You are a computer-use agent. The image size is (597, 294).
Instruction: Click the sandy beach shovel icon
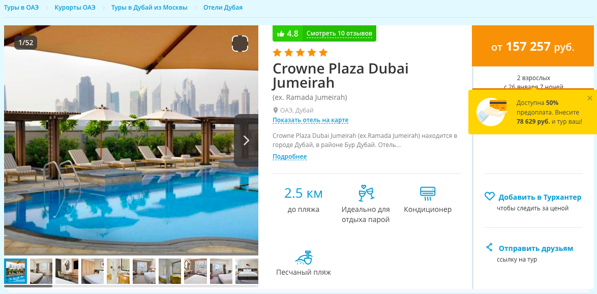304,258
